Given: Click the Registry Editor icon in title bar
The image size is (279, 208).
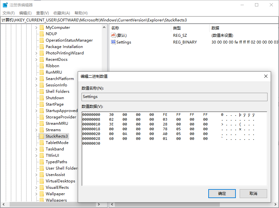Looking at the screenshot, I should (x=4, y=4).
